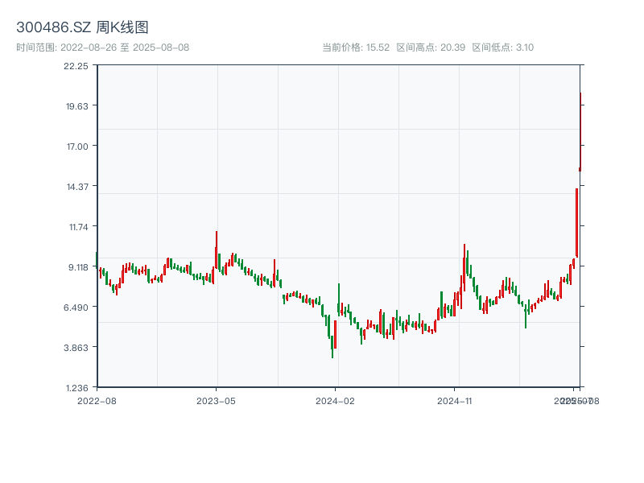644x483 pixels.
Task: Select the 2023-05 x-axis date label
Action: tap(216, 400)
